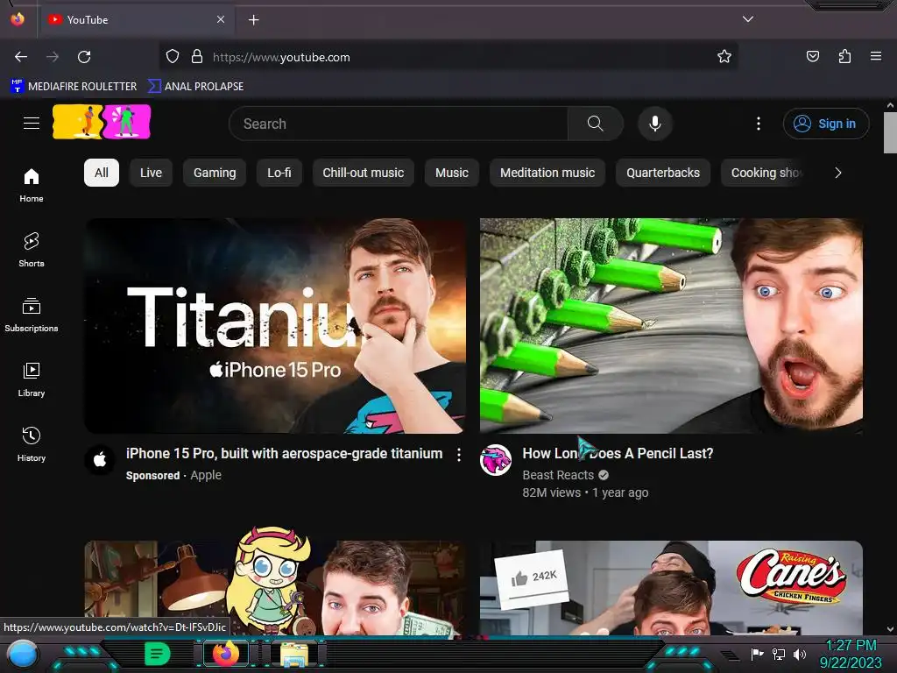Viewport: 897px width, 673px height.
Task: Switch to the YouTube browser tab
Action: coord(136,19)
